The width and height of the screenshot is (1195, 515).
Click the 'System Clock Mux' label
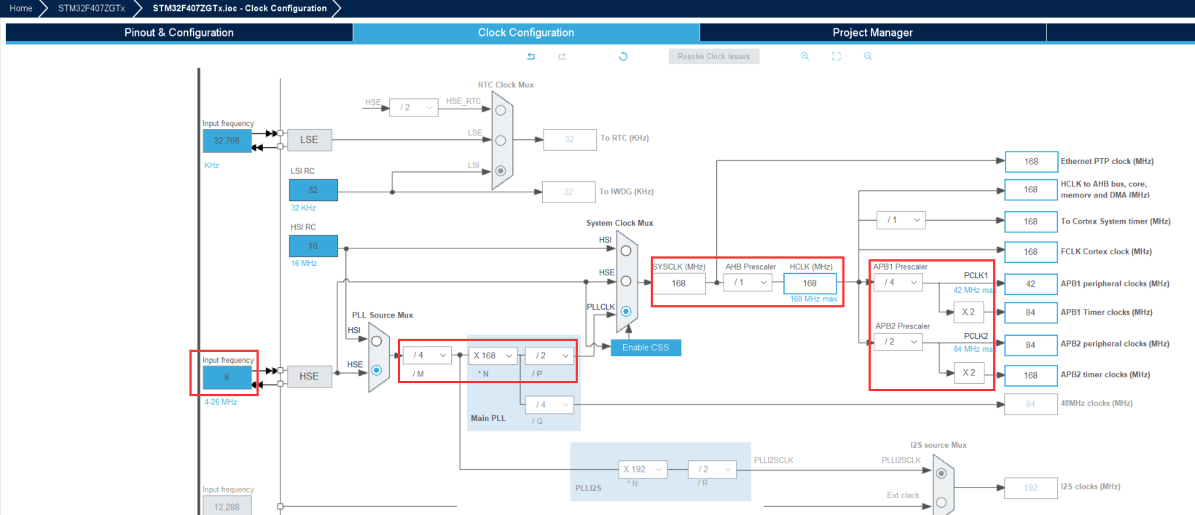click(x=620, y=223)
